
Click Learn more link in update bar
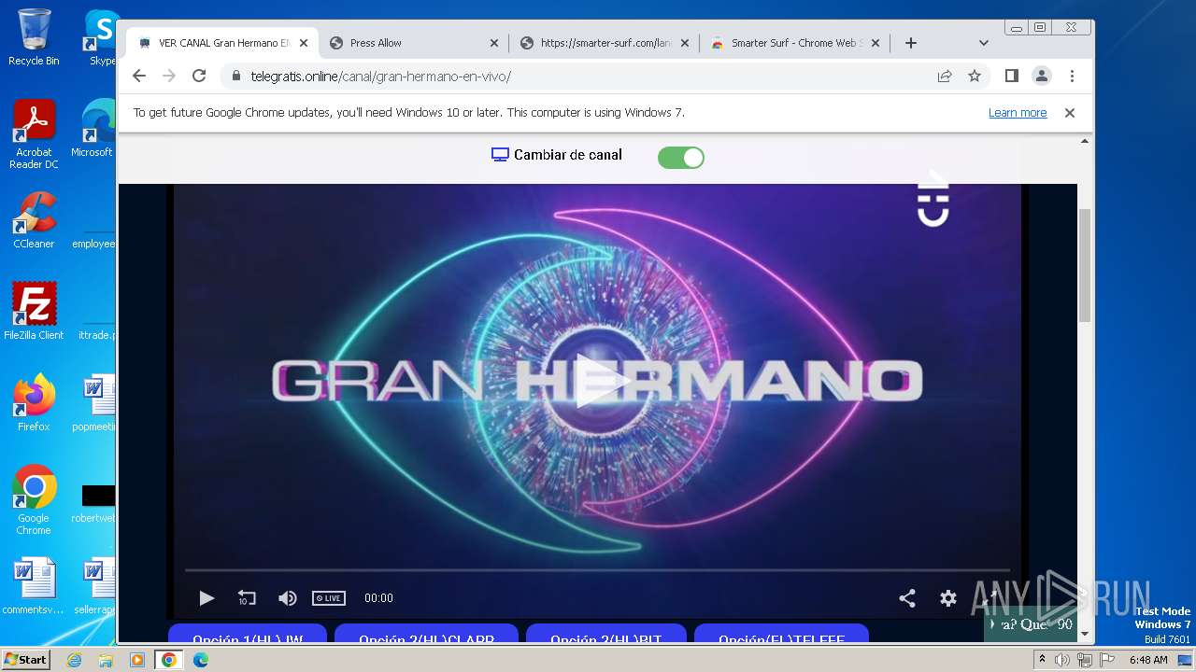tap(1018, 113)
